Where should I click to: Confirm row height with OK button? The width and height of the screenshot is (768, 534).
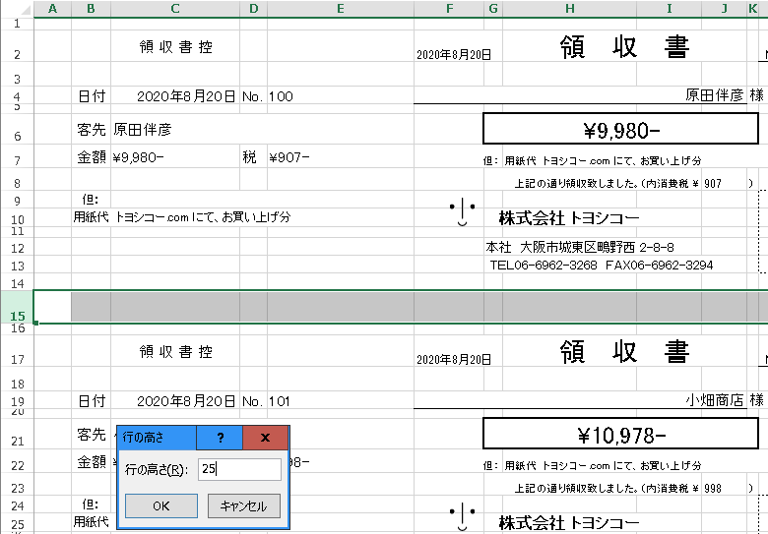point(160,505)
